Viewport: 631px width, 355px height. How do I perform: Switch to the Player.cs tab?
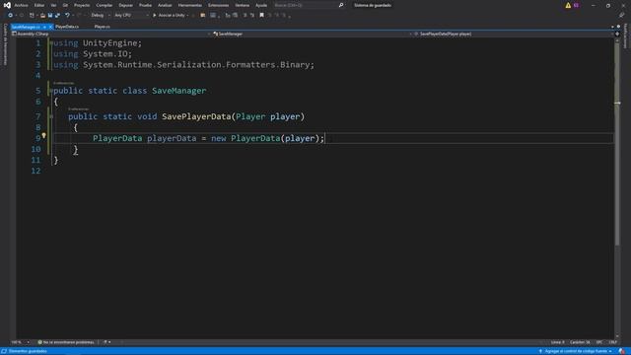point(103,27)
